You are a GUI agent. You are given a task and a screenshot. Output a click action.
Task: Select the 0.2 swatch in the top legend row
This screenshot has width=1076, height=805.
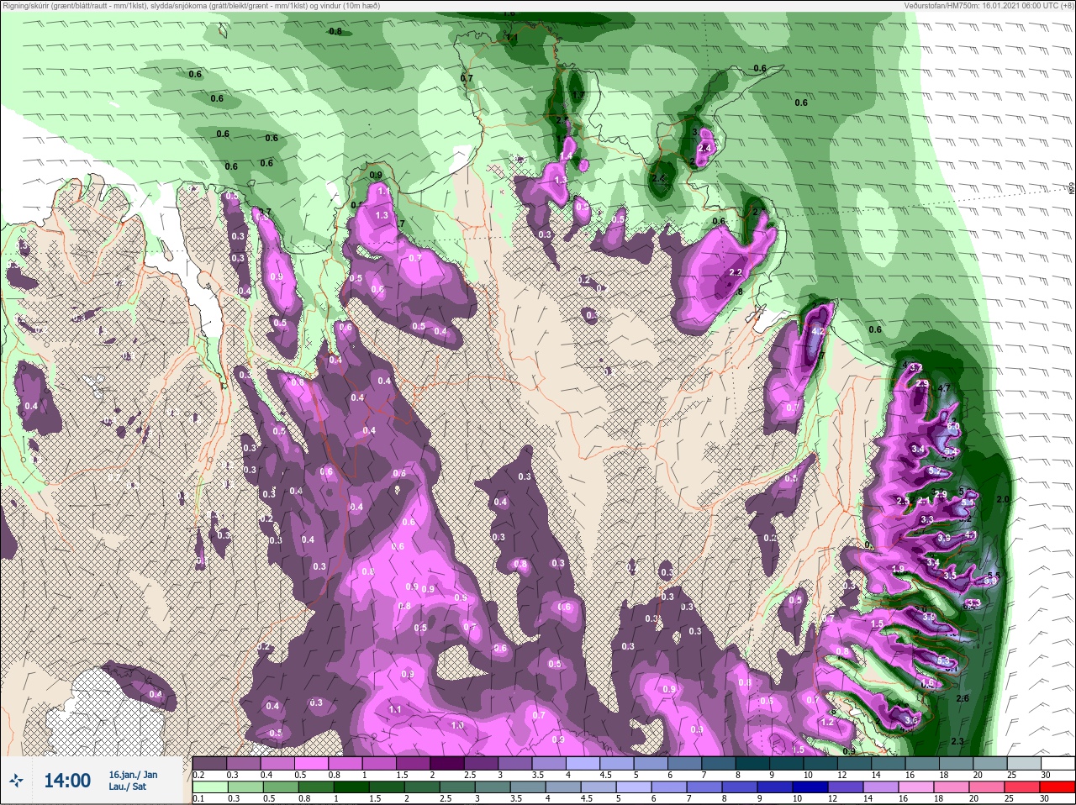(209, 763)
